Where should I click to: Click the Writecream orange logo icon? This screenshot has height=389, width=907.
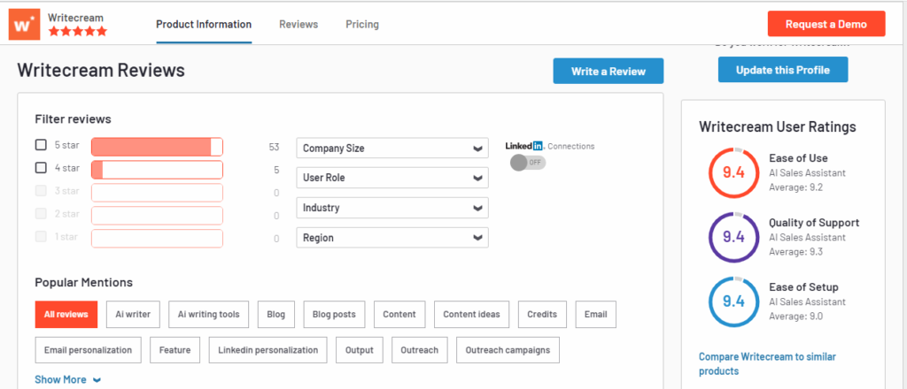point(25,25)
